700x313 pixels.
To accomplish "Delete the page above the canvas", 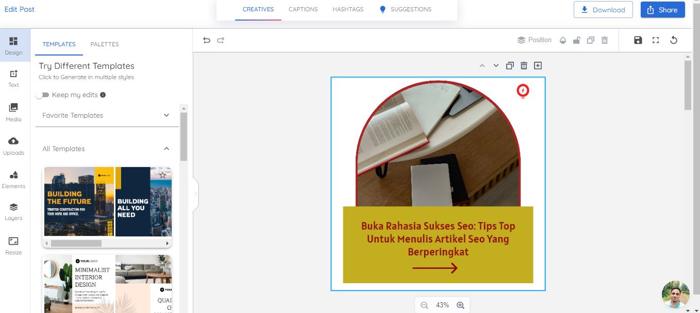I will tap(524, 66).
